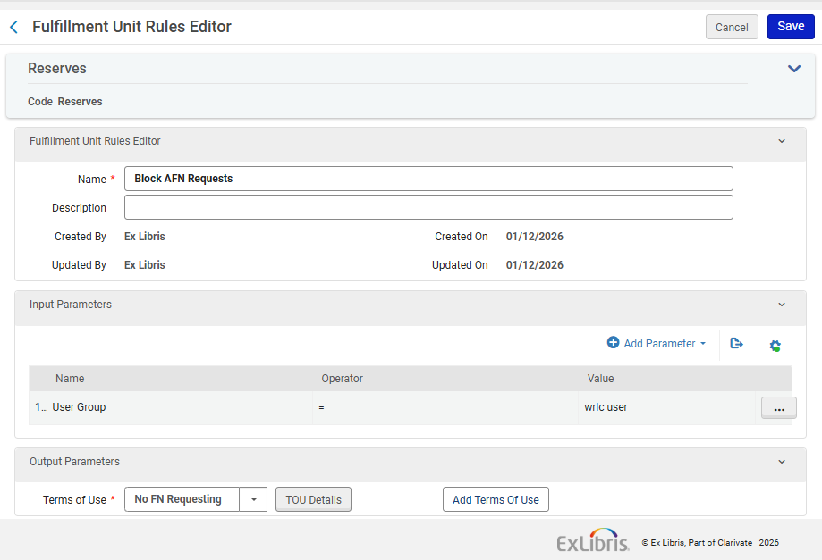The image size is (822, 560).
Task: Open the Terms of Use dropdown arrow
Action: coord(253,500)
